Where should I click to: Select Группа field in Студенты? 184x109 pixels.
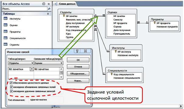[69, 37]
